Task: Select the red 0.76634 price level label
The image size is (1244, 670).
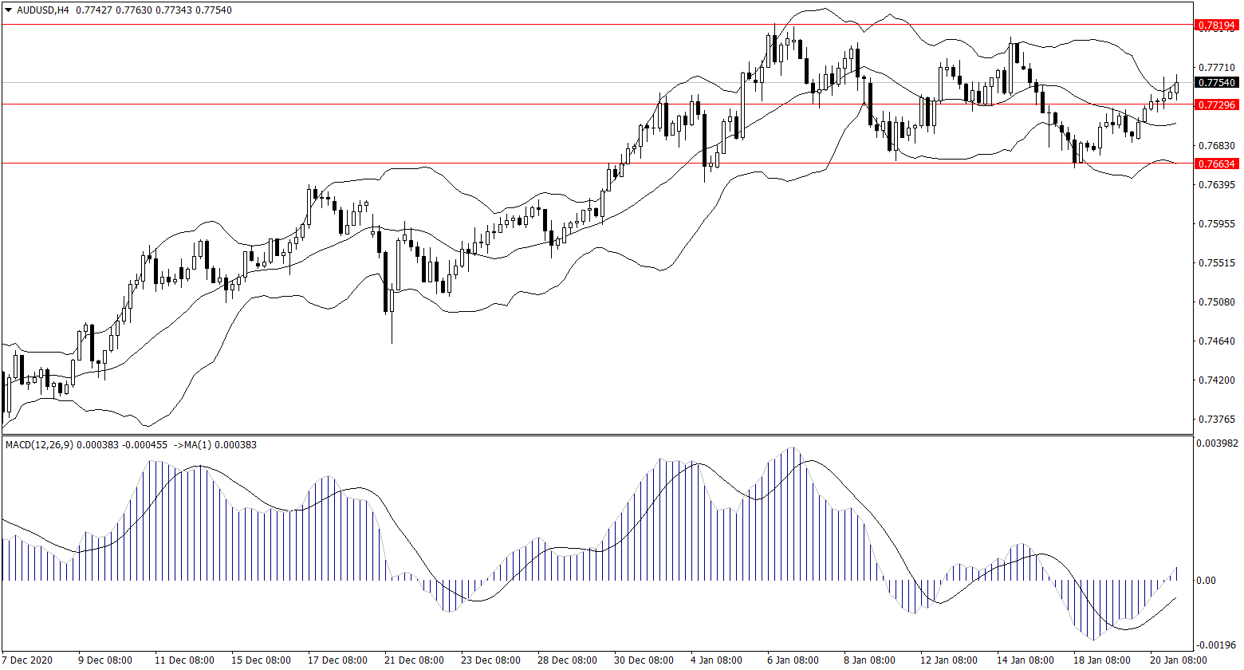Action: (1216, 164)
